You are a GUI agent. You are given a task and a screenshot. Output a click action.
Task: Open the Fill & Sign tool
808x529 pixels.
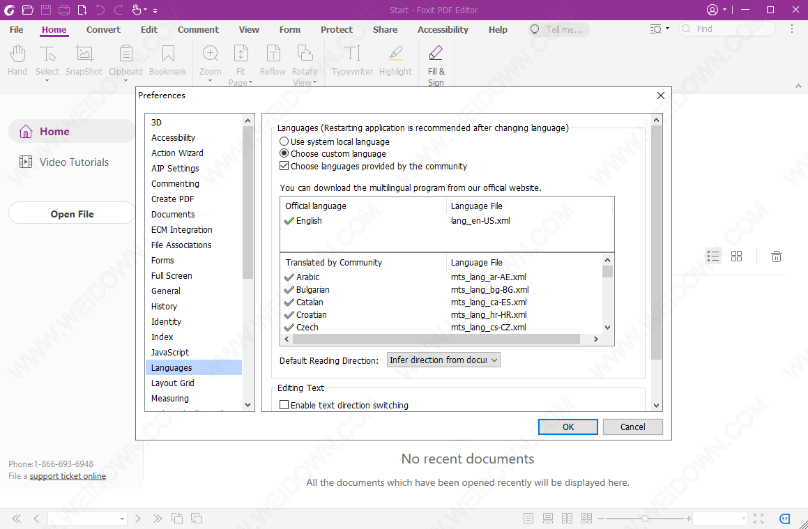436,66
